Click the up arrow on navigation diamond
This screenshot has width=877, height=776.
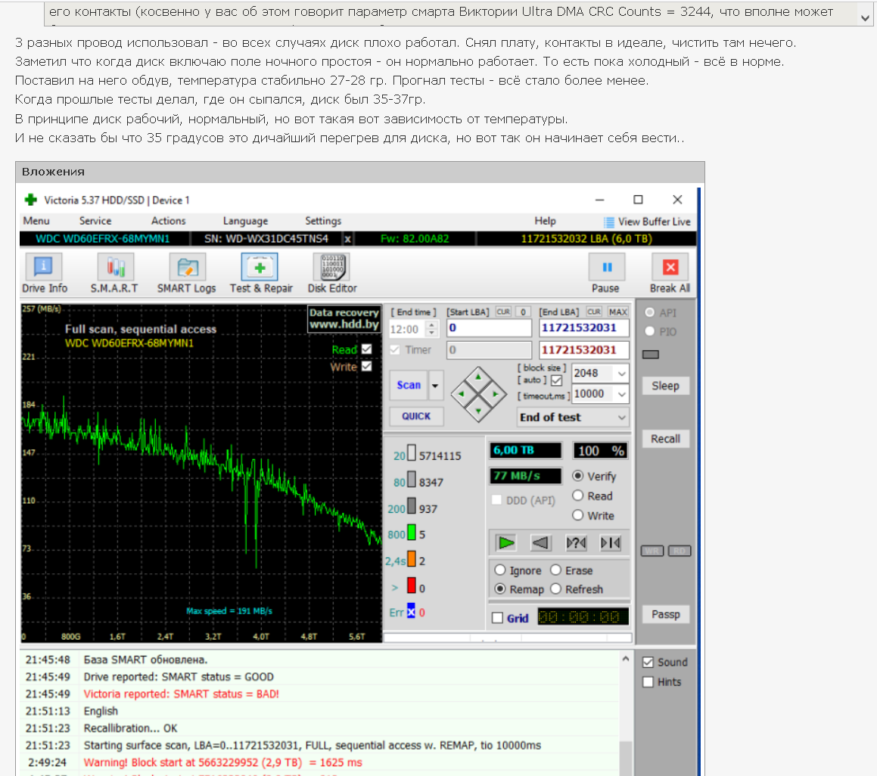[x=478, y=376]
